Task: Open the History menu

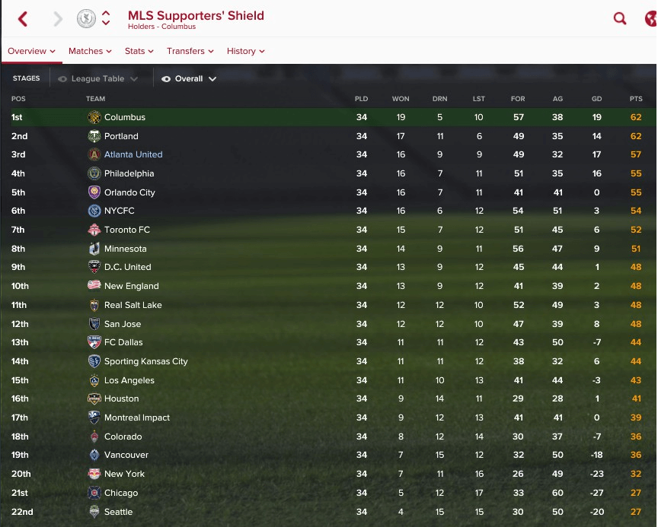Action: 245,51
